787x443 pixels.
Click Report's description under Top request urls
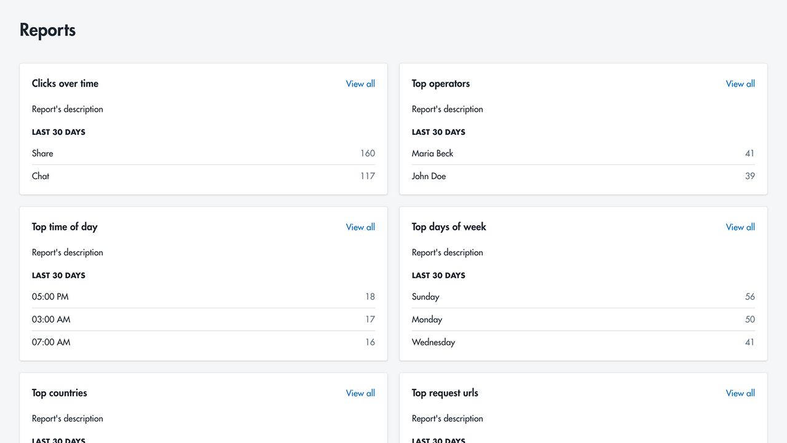coord(448,419)
